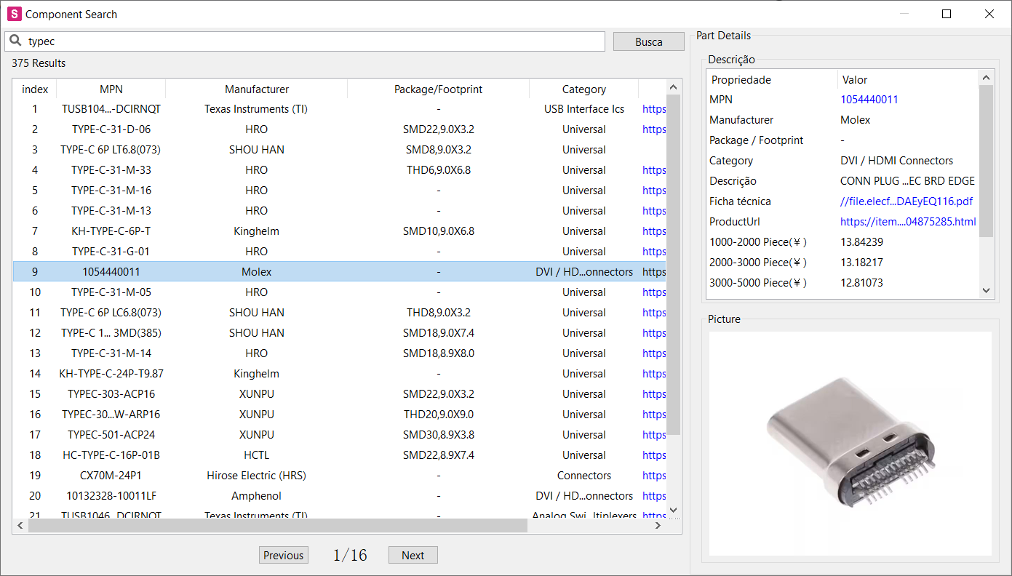Click the 3000-5000 Piece price 12.81073

click(861, 283)
